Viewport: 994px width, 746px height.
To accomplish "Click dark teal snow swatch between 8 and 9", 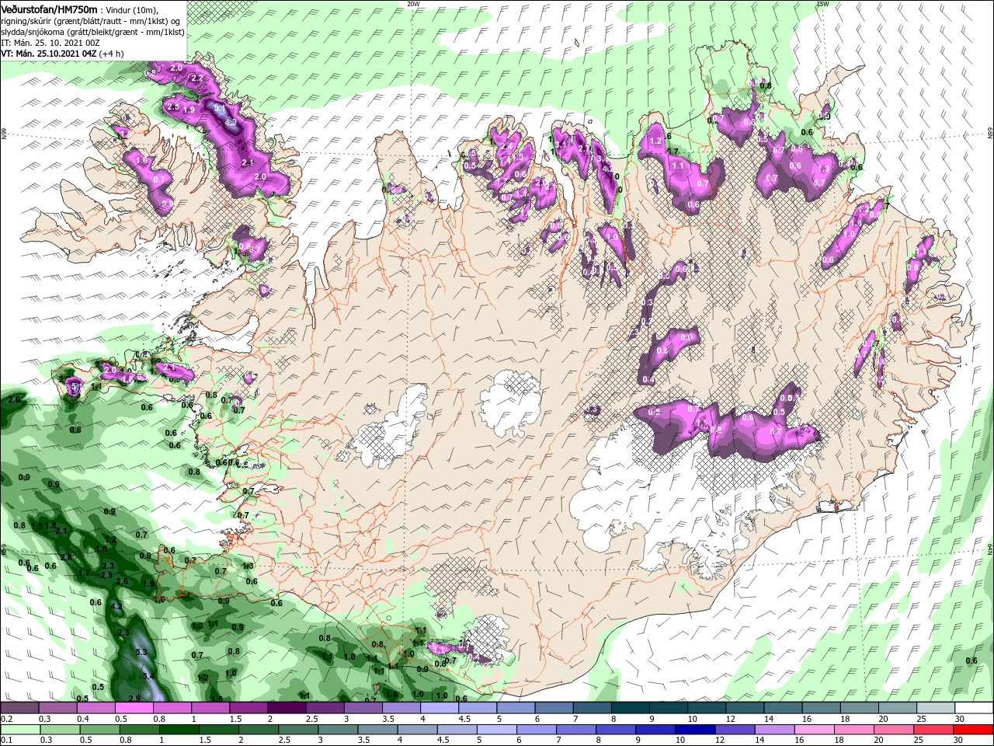I will pyautogui.click(x=631, y=708).
